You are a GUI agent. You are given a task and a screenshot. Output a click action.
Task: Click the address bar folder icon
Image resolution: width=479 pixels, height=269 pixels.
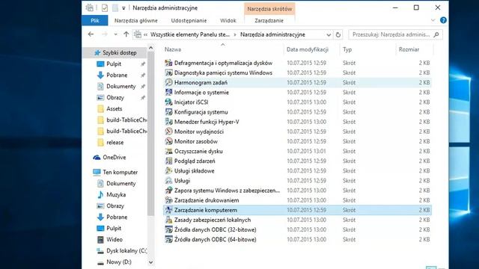(x=138, y=34)
